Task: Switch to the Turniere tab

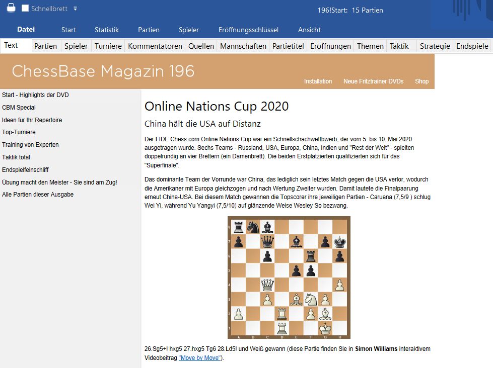Action: 108,46
